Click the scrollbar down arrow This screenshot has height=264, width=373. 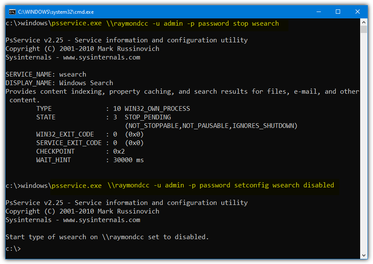(x=364, y=255)
